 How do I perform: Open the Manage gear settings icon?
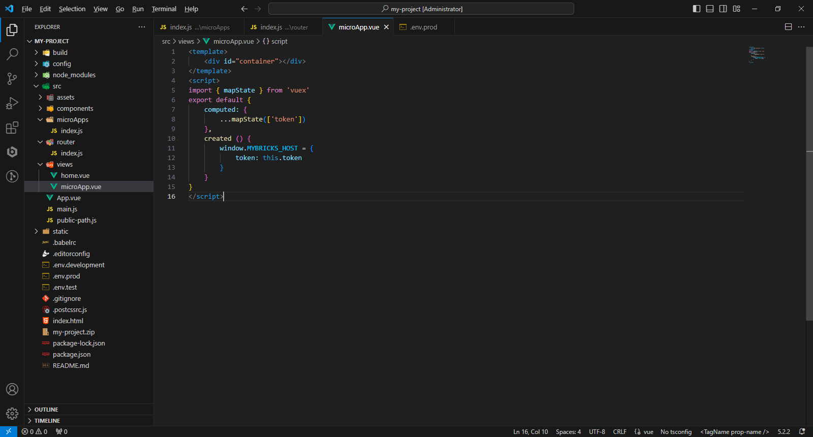click(12, 414)
